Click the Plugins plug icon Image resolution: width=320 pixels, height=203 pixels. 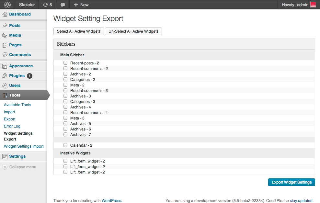point(5,76)
